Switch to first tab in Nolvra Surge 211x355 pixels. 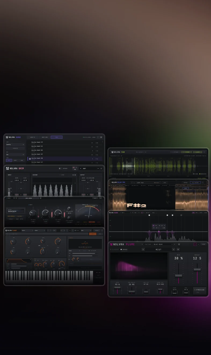(x=32, y=137)
